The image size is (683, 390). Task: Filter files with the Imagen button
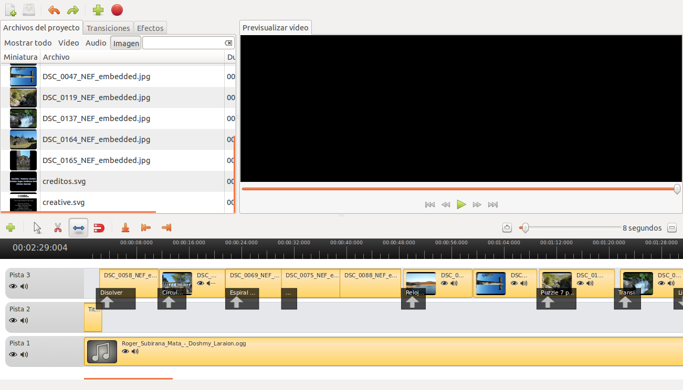click(x=125, y=42)
